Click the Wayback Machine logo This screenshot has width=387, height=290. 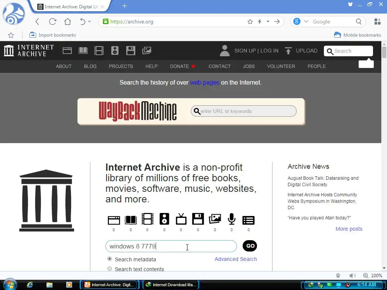click(x=138, y=111)
